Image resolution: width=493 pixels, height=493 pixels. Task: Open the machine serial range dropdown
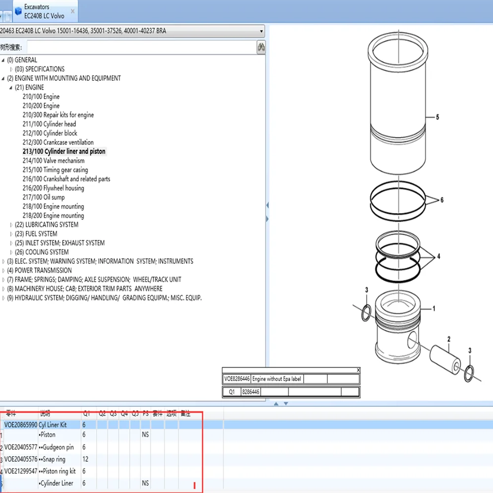coord(261,31)
